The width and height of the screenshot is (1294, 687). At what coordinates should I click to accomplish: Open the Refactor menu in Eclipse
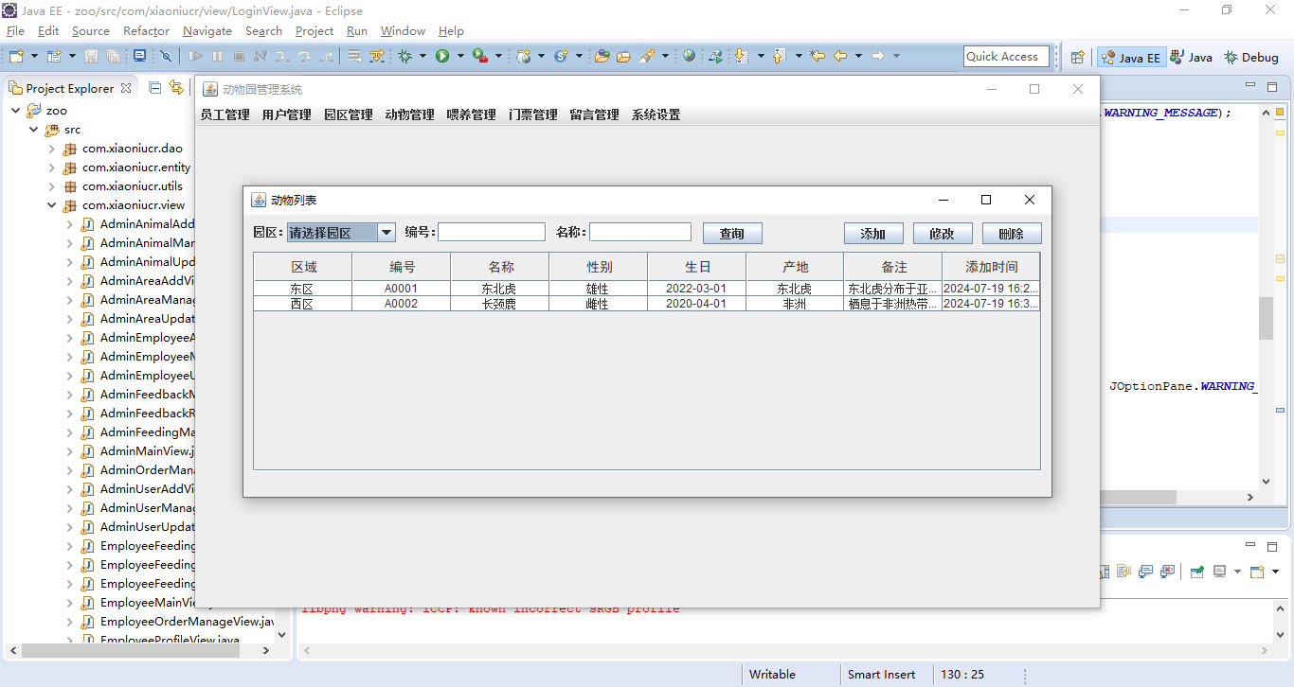click(x=146, y=31)
